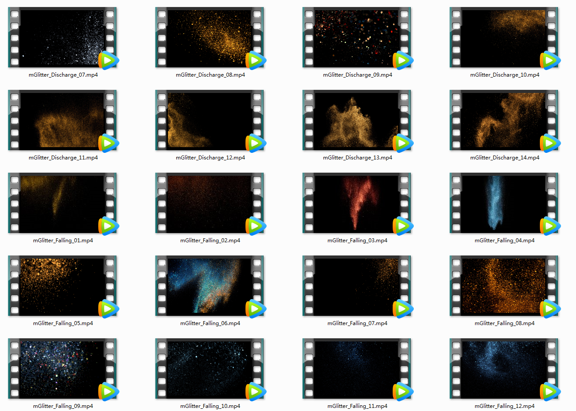Click the player badge icon on mGlitter_Discharge_14.mp4
Viewport: 576px width, 411px height.
[x=550, y=143]
